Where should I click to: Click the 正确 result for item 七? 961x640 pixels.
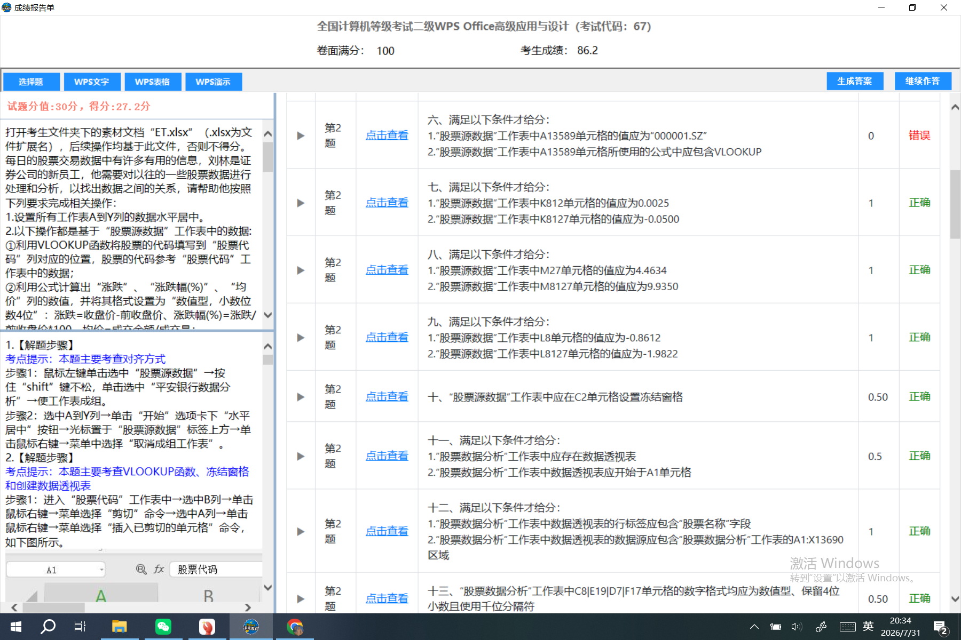pyautogui.click(x=919, y=203)
